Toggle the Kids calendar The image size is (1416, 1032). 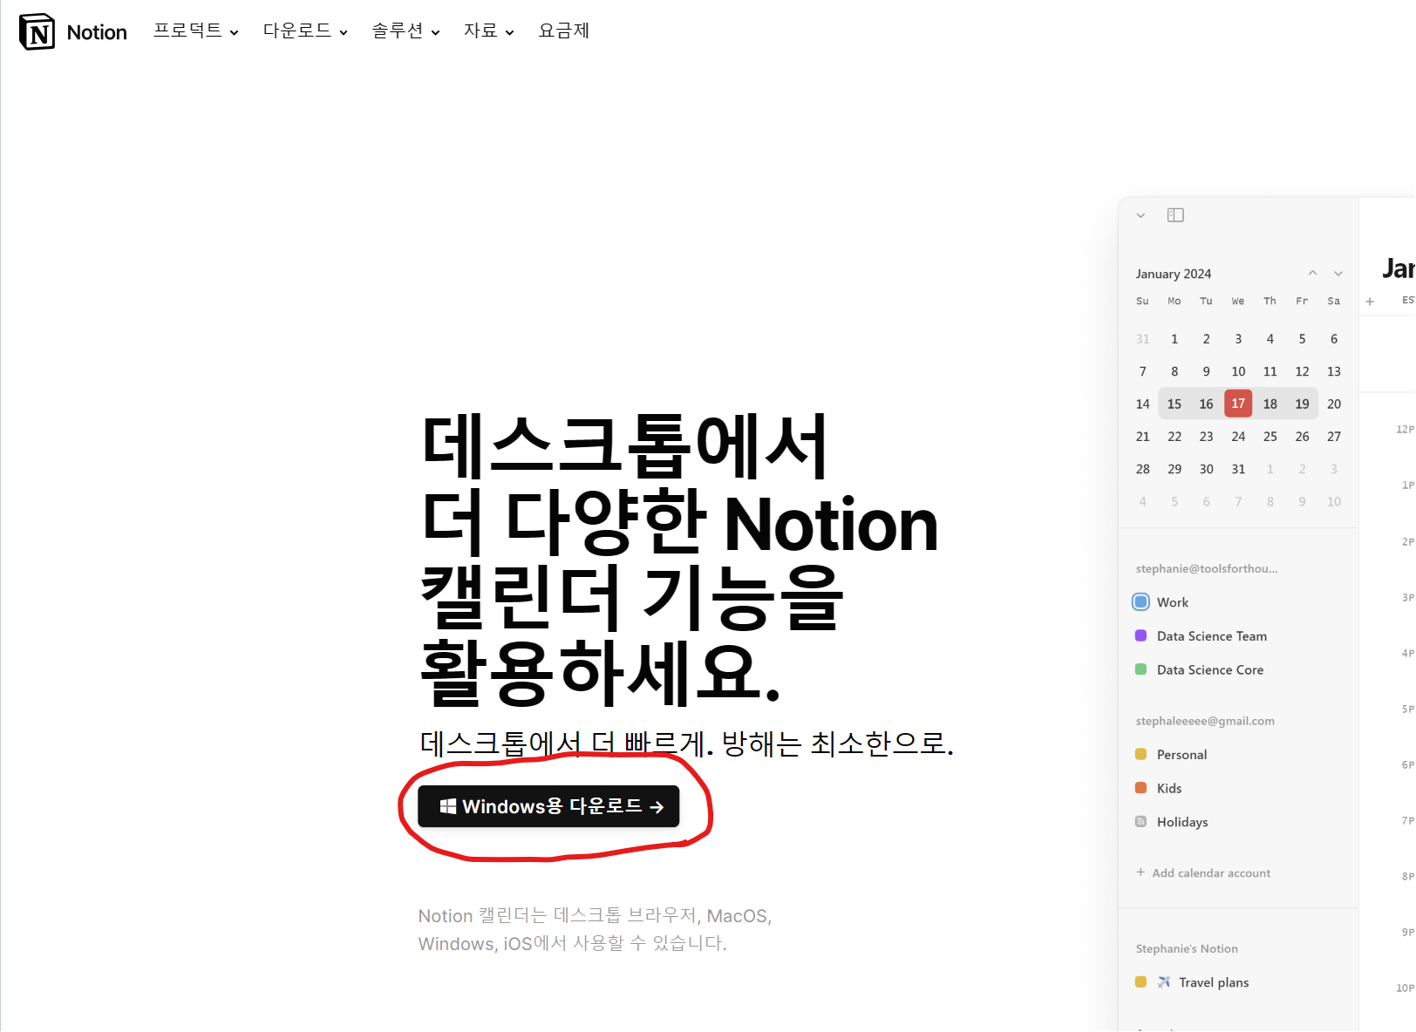point(1140,788)
